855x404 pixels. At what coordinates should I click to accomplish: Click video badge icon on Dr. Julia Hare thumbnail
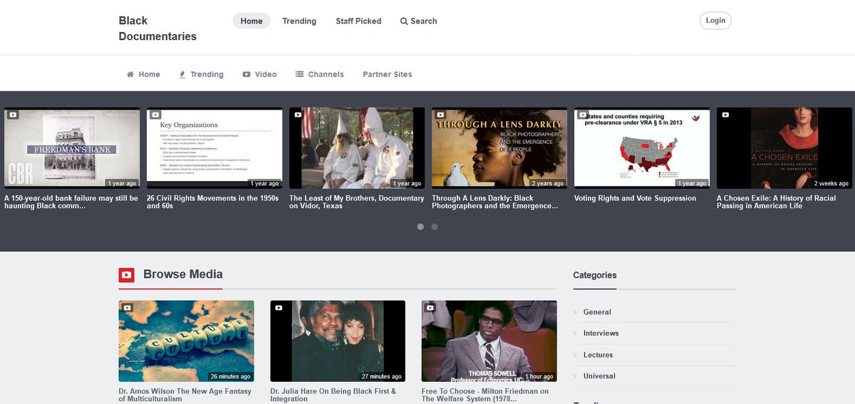[279, 308]
